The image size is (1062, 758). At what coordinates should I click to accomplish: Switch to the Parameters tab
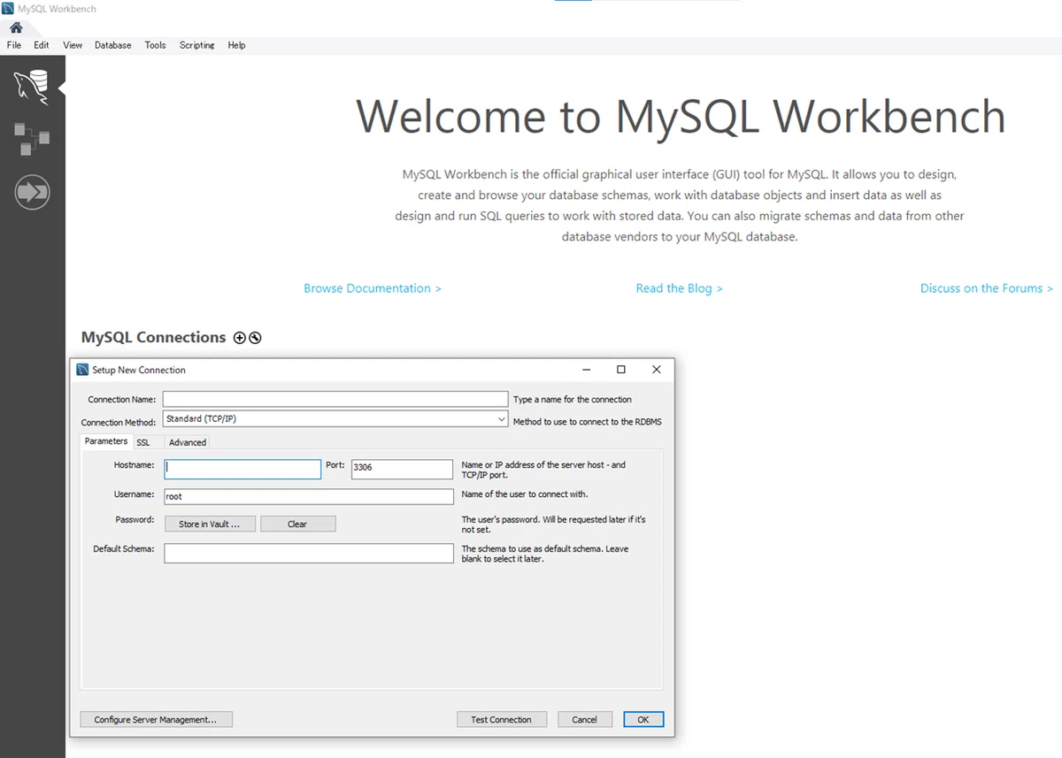pos(106,441)
